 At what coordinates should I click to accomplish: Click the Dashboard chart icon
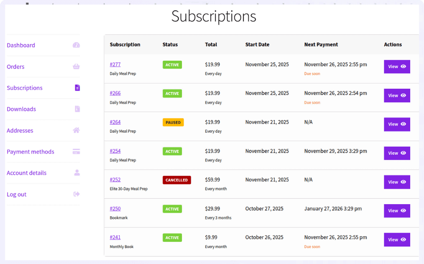pos(76,45)
